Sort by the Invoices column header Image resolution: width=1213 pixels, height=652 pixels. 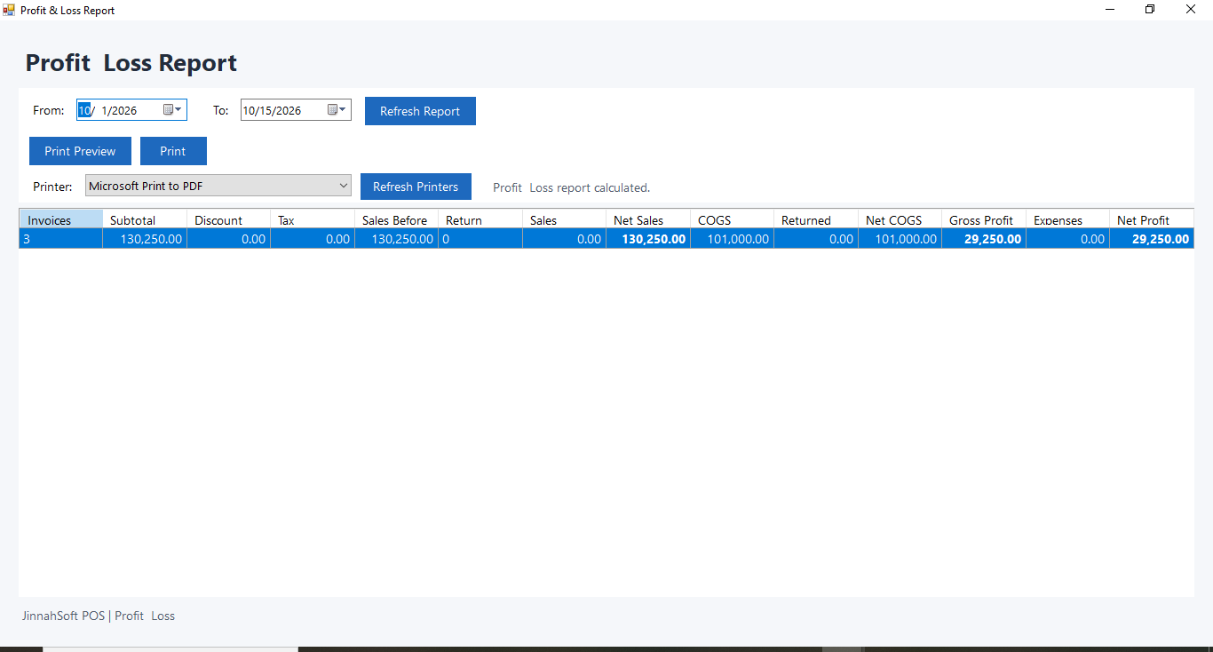pos(61,219)
